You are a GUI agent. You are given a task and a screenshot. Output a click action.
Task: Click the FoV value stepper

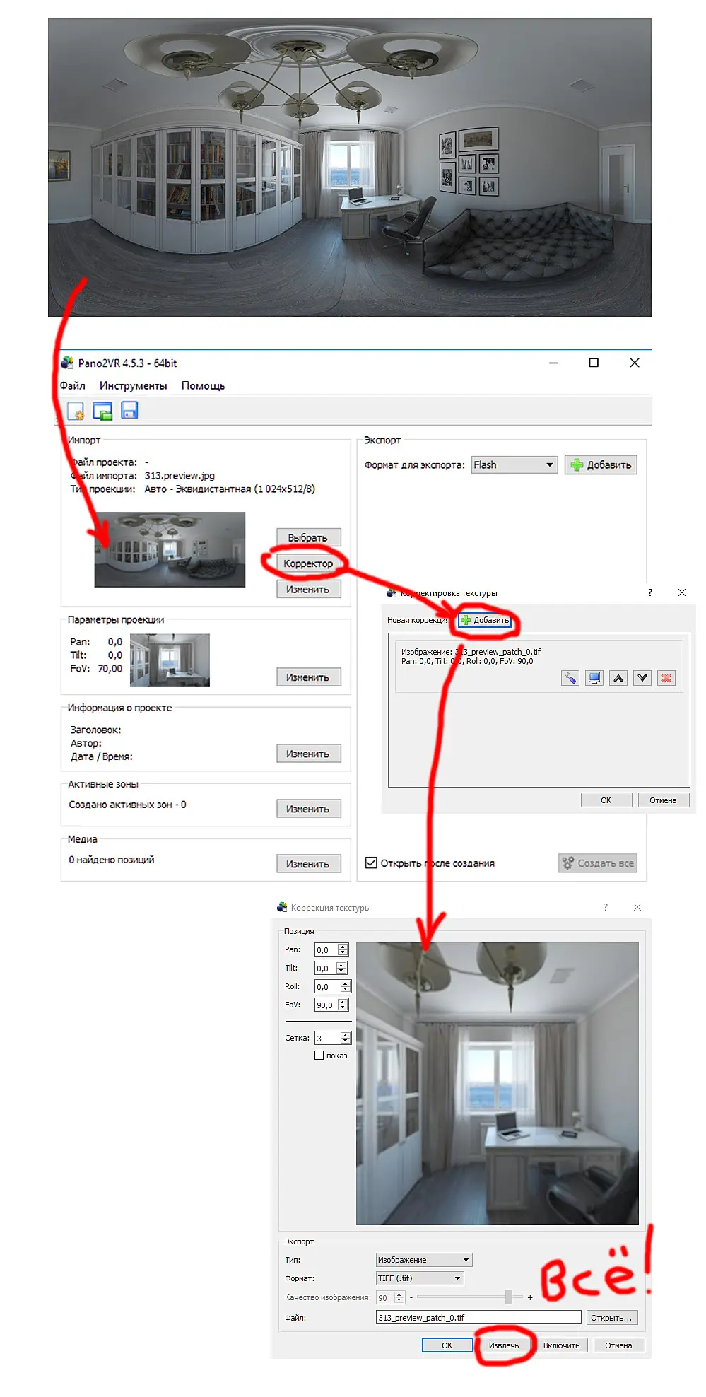pyautogui.click(x=343, y=1005)
